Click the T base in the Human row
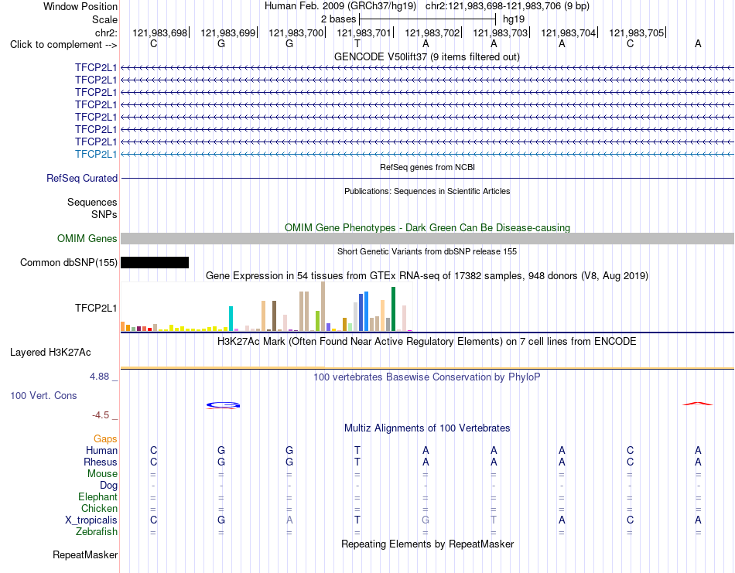This screenshot has width=735, height=573. pyautogui.click(x=357, y=451)
